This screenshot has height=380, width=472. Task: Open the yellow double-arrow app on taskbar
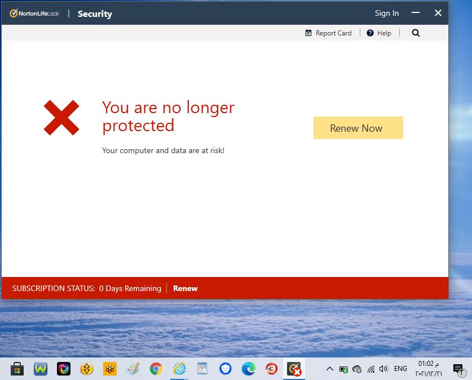tap(87, 369)
